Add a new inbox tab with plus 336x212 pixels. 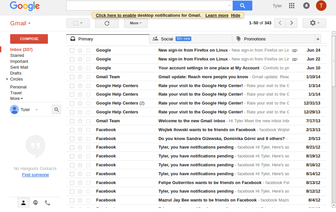(318, 39)
